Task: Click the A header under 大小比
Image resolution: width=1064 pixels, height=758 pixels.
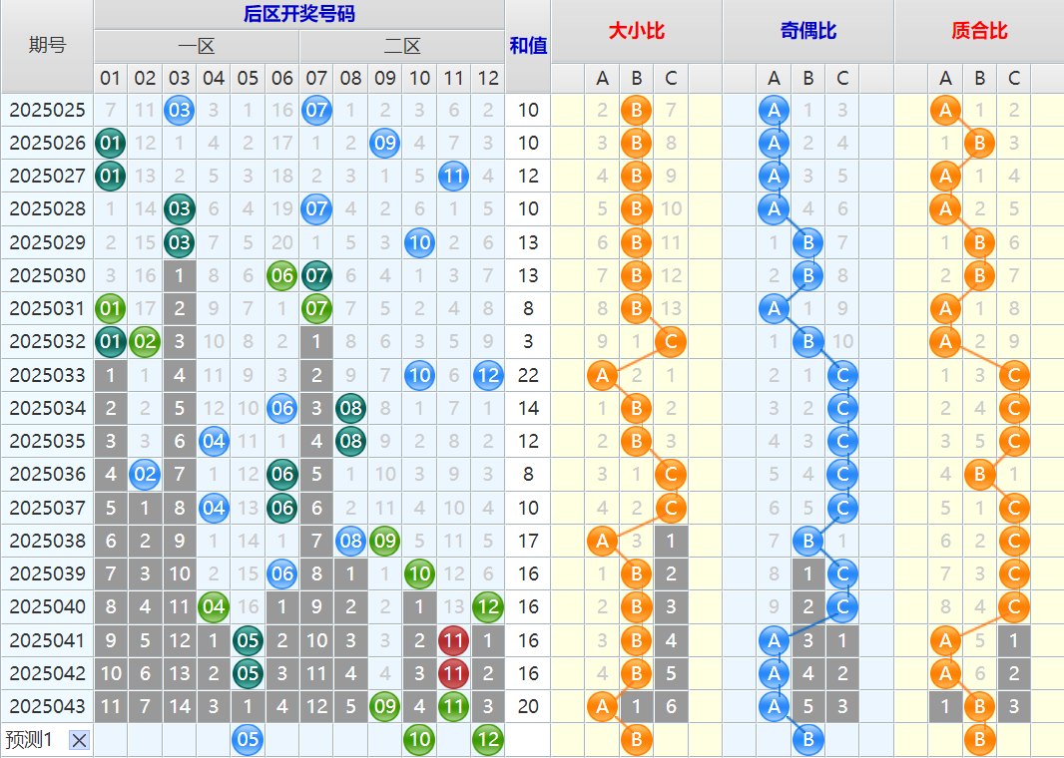Action: (x=602, y=79)
